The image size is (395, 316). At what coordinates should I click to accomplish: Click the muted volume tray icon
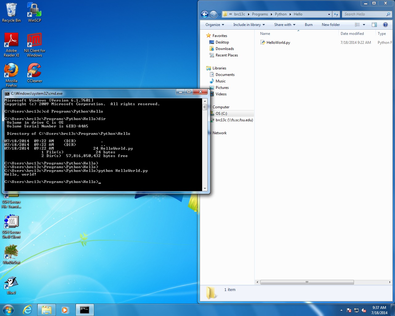click(364, 310)
